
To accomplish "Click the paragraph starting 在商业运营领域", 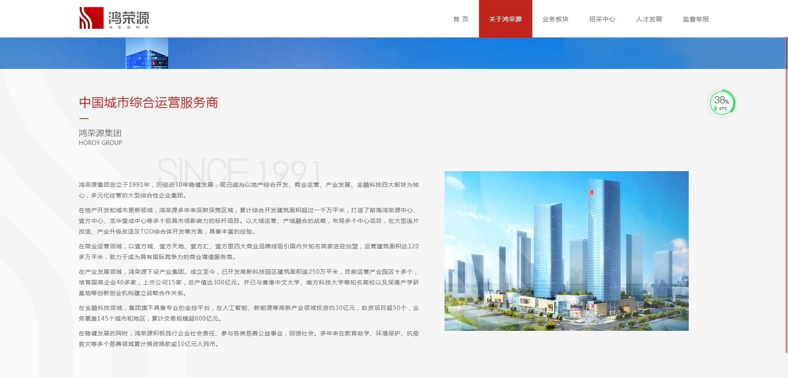I will coord(249,252).
